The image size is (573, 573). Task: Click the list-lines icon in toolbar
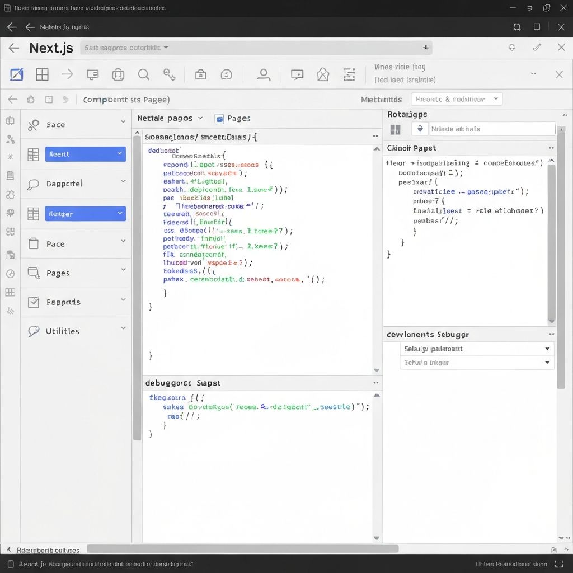click(x=349, y=74)
